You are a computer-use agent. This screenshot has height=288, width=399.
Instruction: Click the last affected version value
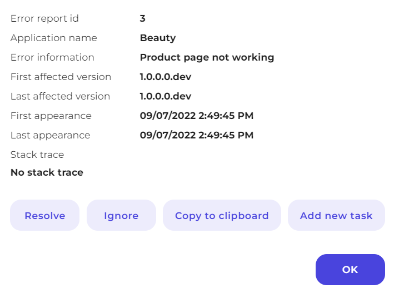166,96
